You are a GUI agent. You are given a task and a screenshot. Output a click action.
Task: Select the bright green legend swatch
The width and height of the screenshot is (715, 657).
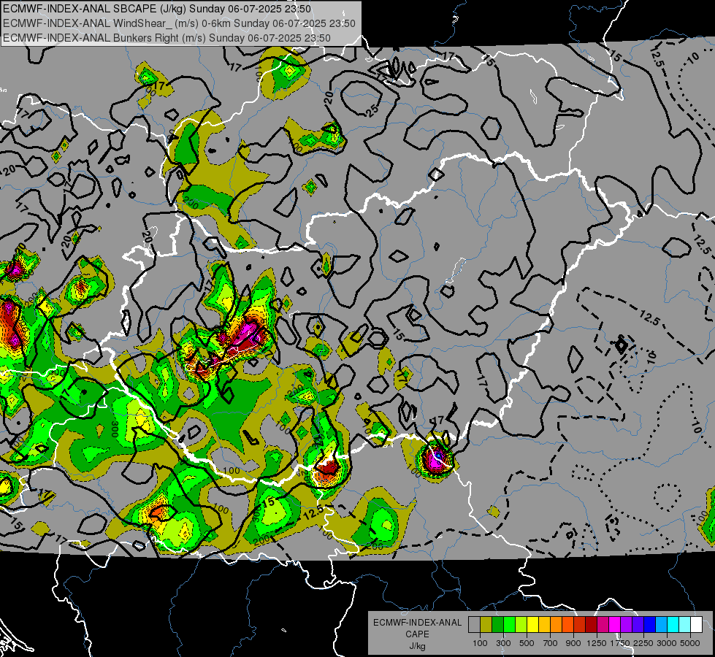click(x=509, y=624)
